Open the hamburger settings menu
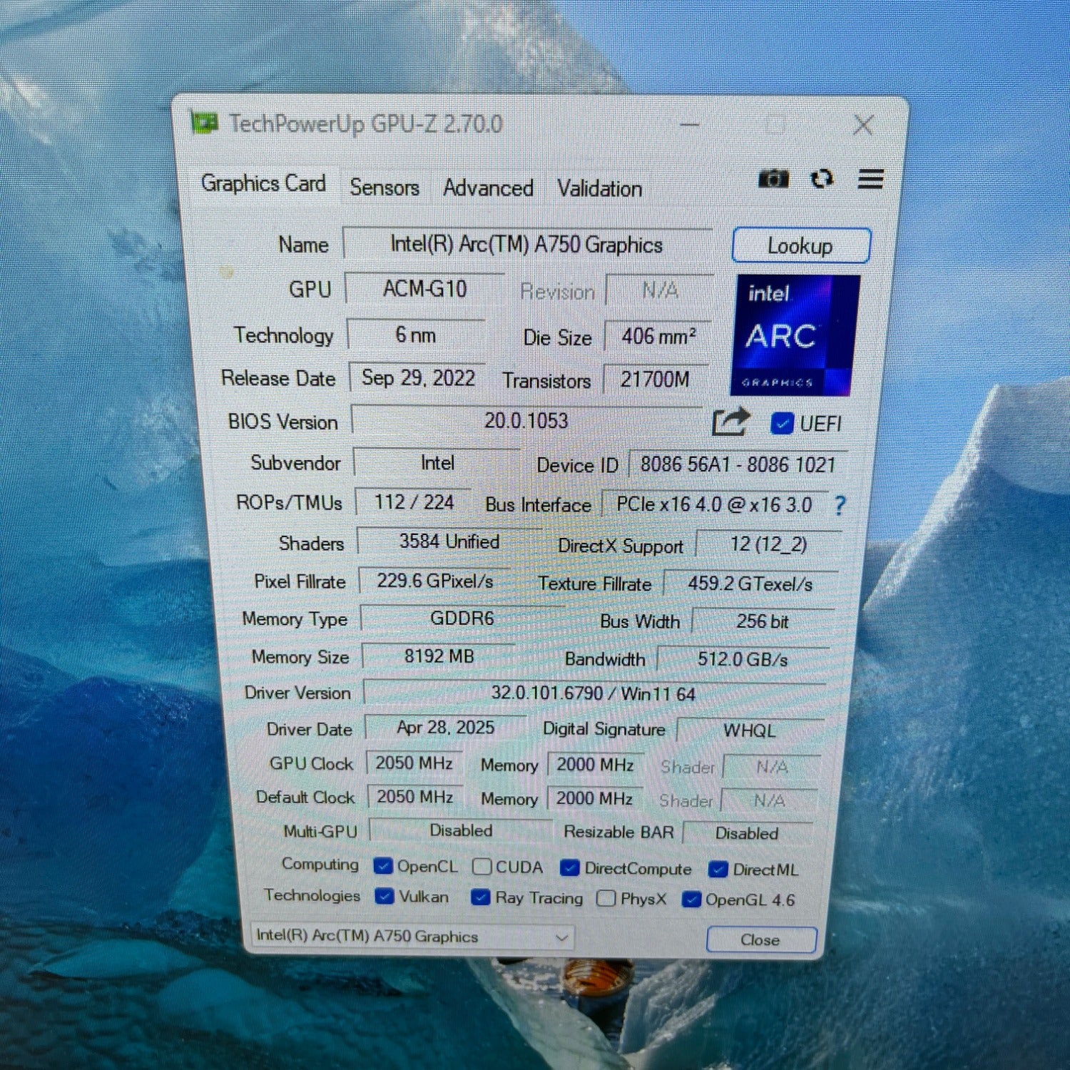 click(870, 178)
